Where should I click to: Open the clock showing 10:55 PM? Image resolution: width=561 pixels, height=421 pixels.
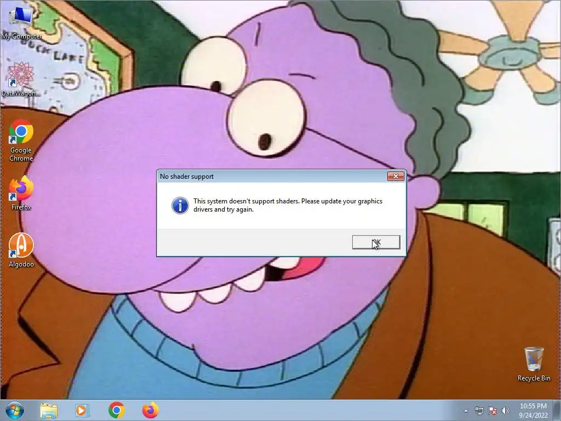tap(533, 411)
